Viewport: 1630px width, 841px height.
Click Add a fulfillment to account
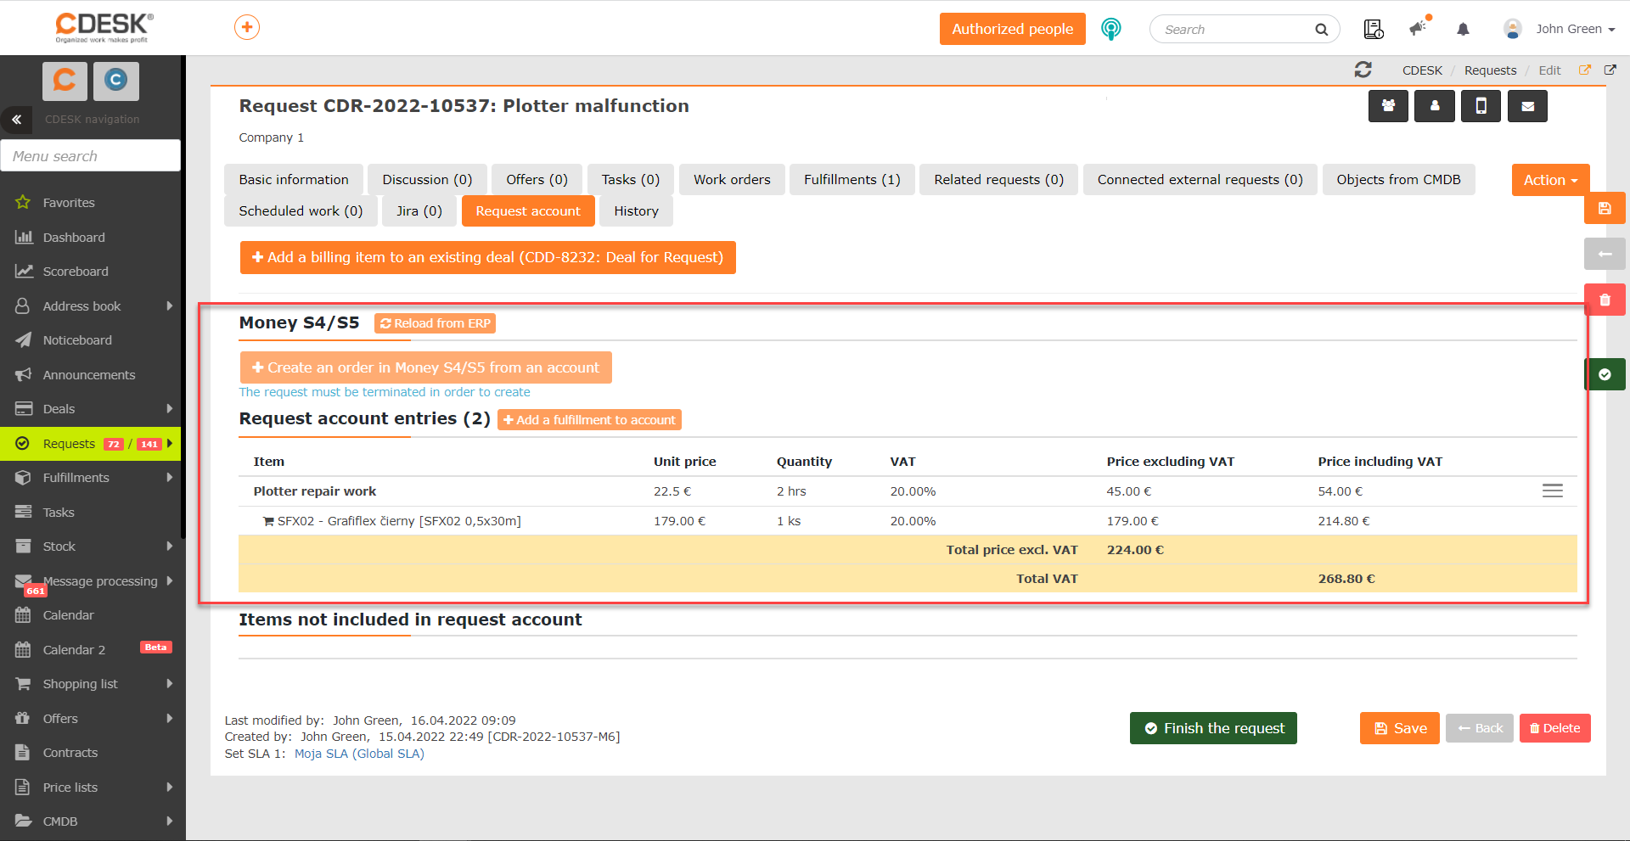click(589, 420)
